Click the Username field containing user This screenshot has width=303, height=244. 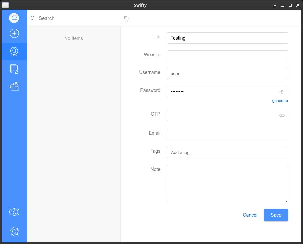pyautogui.click(x=227, y=74)
